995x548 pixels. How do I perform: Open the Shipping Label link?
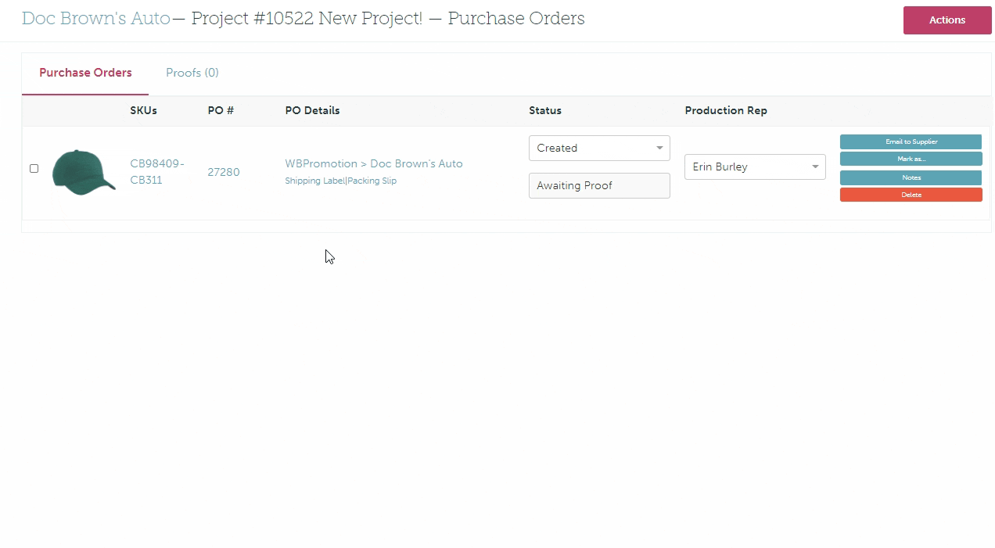coord(314,181)
